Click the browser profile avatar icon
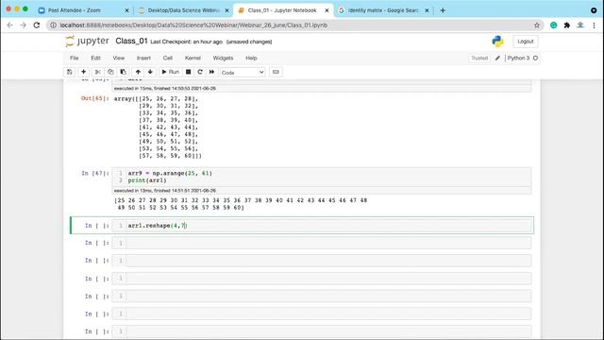The image size is (604, 340). tap(580, 25)
